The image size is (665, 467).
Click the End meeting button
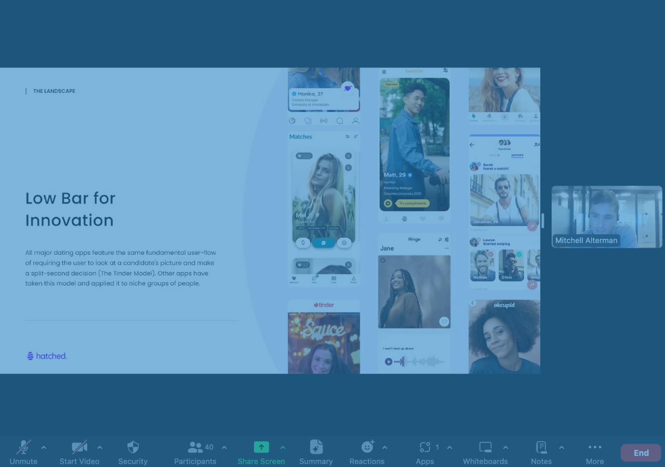(x=641, y=452)
